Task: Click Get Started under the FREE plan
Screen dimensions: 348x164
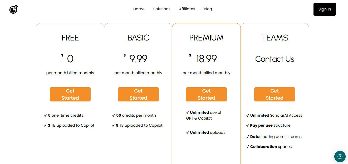Action: pyautogui.click(x=70, y=94)
